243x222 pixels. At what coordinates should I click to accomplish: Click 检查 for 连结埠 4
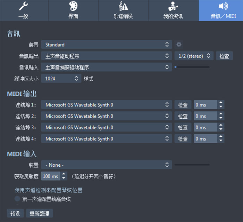coord(183,138)
